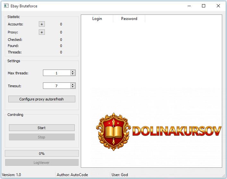Viewport: 227px width, 179px height.
Task: Focus the Timeout value field
Action: pos(56,86)
